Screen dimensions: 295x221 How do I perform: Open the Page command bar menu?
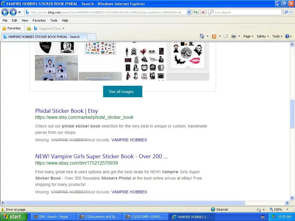click(248, 36)
